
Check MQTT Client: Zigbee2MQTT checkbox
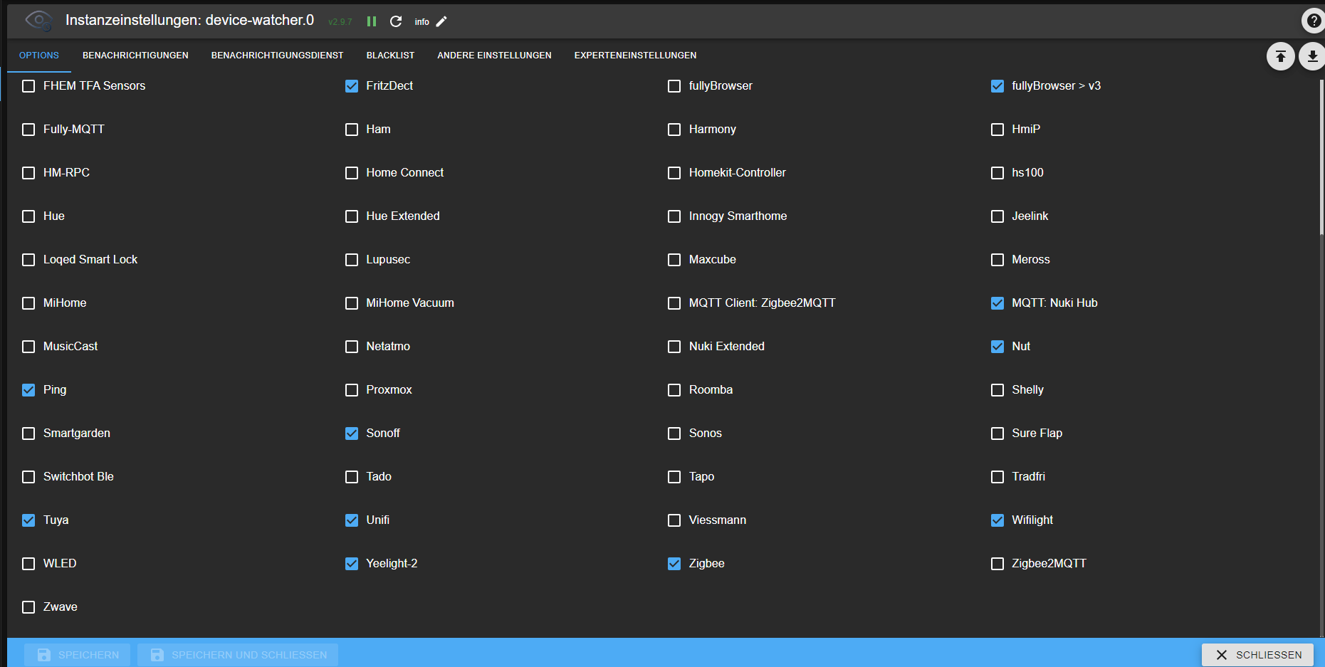[674, 303]
